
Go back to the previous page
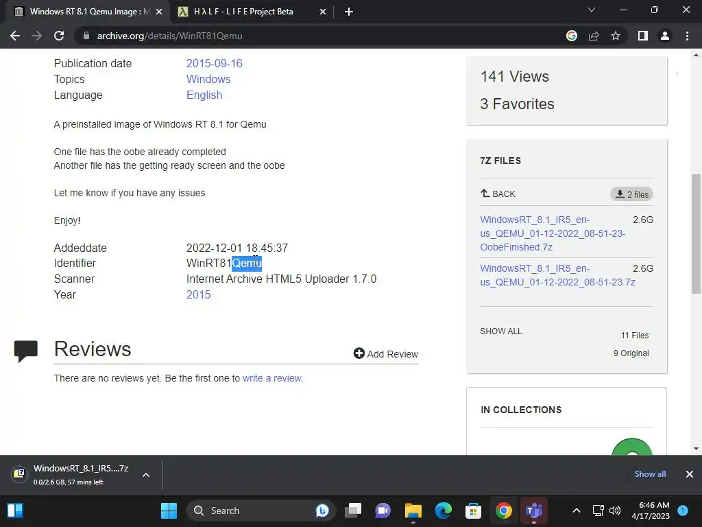click(15, 36)
